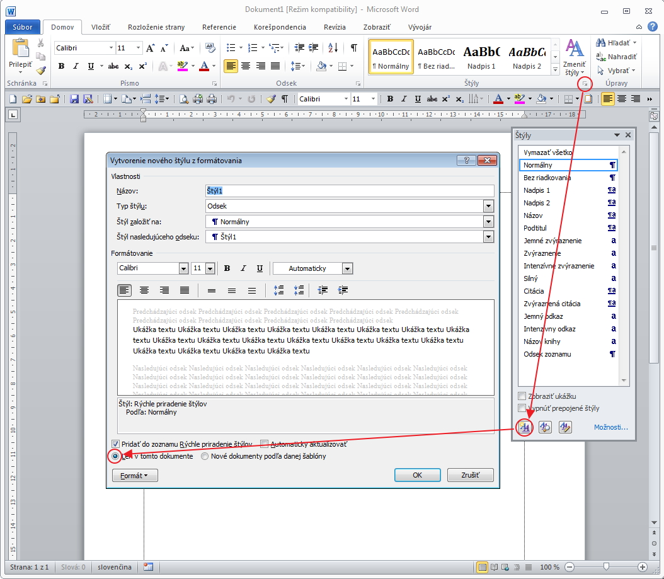Click Štýly group dialog launcher arrow
This screenshot has width=664, height=579.
tap(585, 84)
